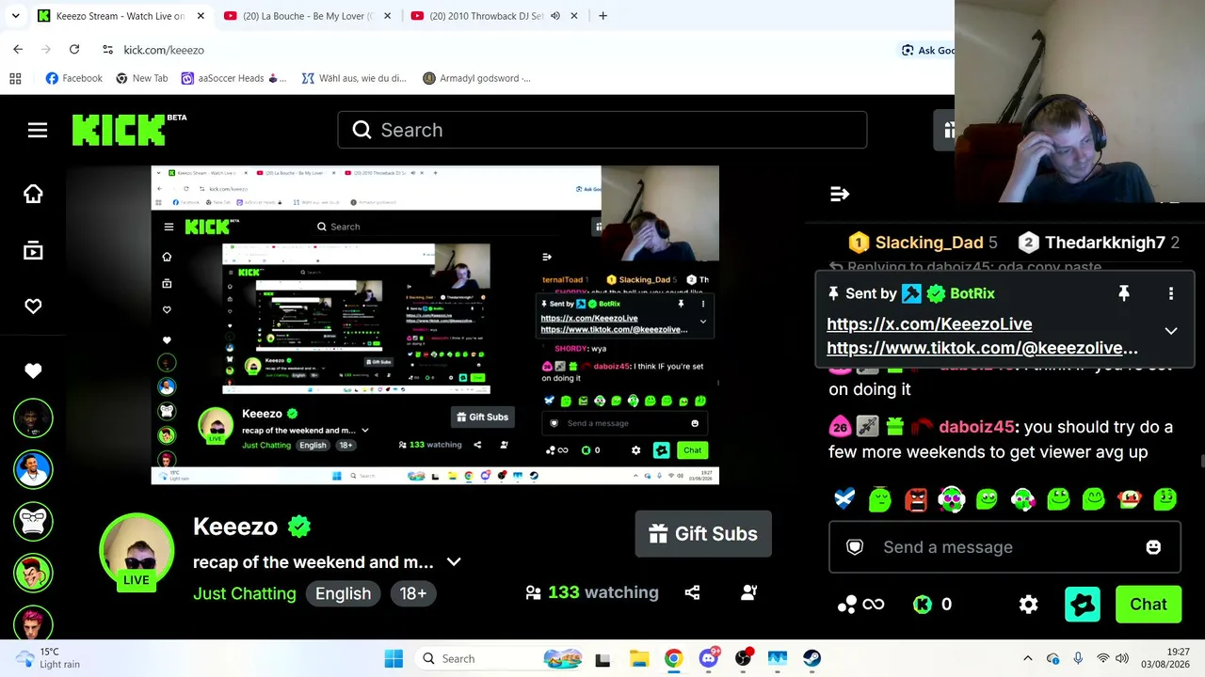Insert the clown-eyed emote with pink glasses
The width and height of the screenshot is (1205, 677).
point(952,499)
